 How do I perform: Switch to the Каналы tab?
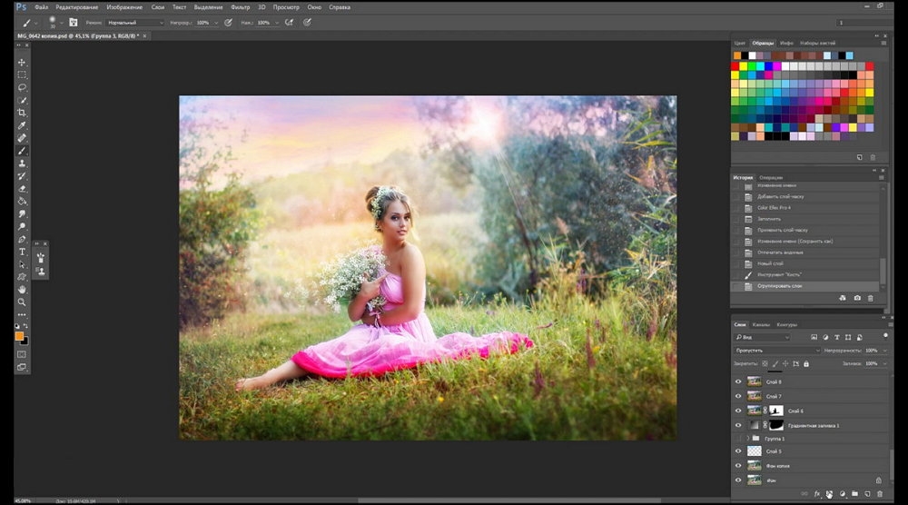761,325
